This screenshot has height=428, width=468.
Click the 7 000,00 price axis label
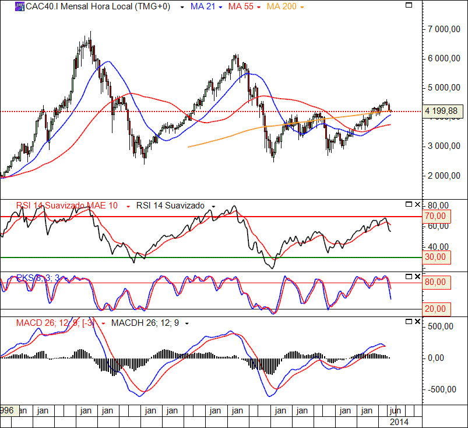[x=444, y=29]
